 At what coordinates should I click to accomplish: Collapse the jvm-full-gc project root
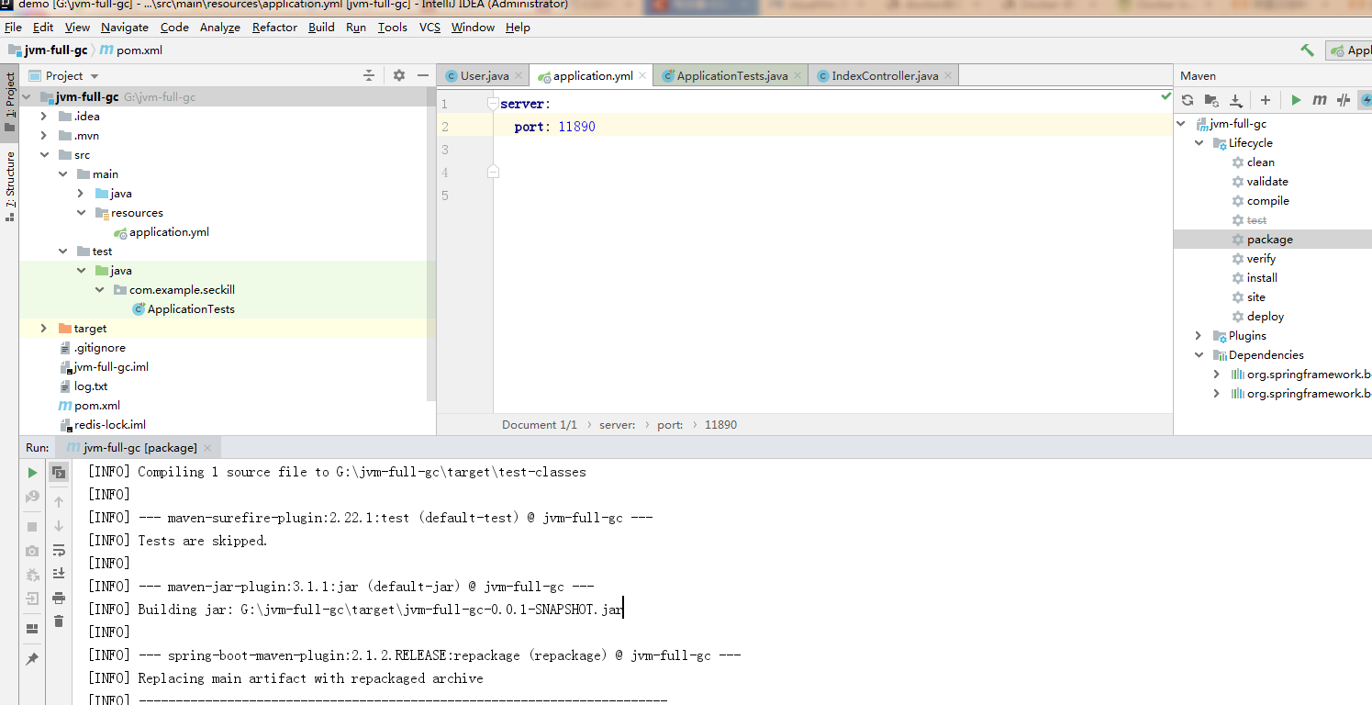click(27, 97)
